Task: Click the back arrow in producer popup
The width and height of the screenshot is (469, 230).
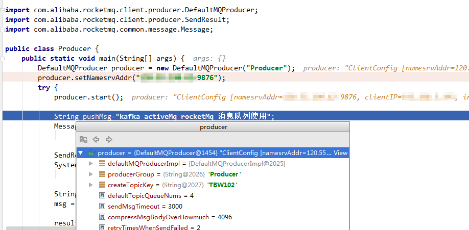Action: [96, 139]
